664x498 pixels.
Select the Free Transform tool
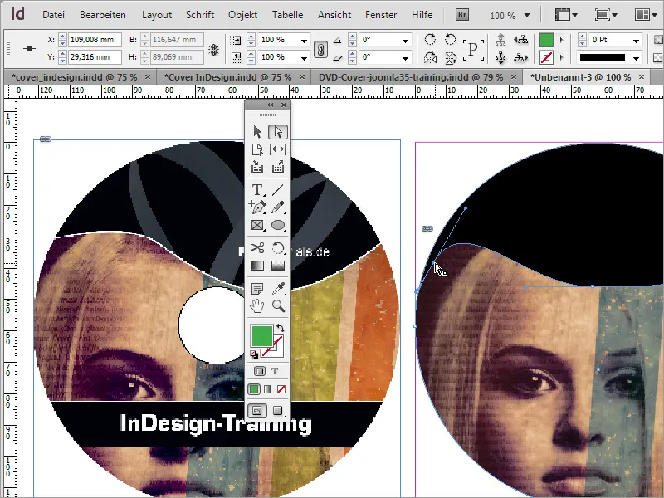pos(278,247)
